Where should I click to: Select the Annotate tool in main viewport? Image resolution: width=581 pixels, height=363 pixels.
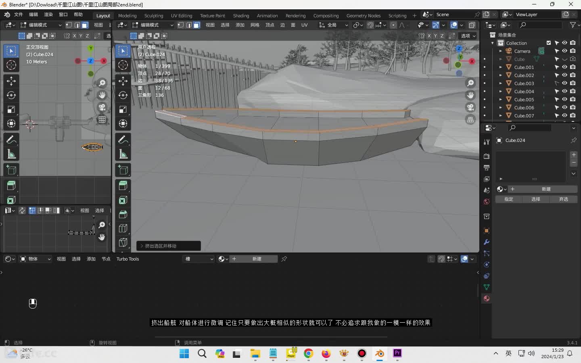(123, 140)
